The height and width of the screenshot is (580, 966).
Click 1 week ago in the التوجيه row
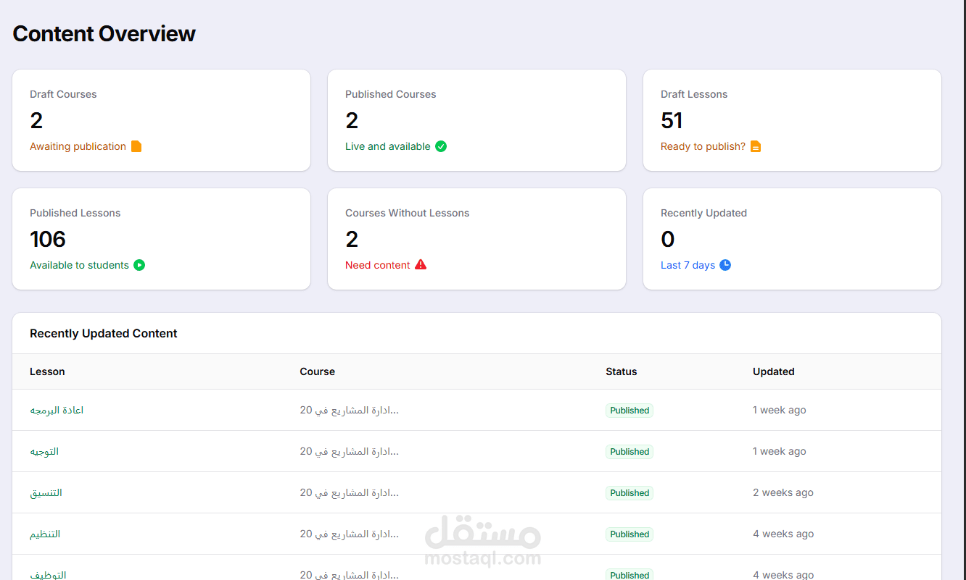pyautogui.click(x=780, y=451)
